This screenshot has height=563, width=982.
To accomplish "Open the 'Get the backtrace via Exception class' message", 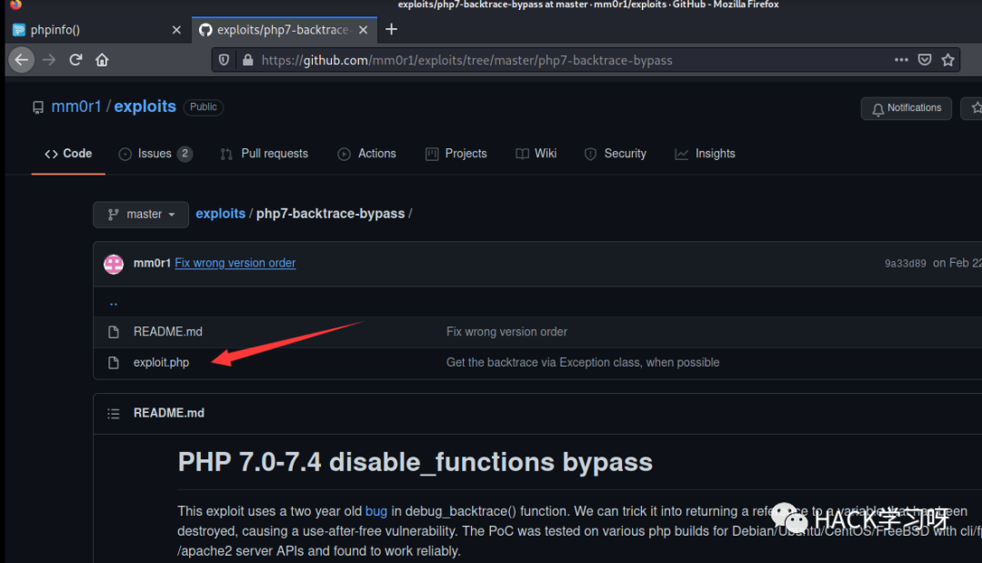I will pos(583,363).
